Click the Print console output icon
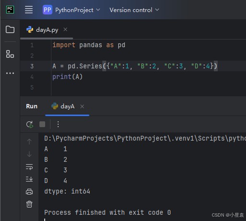 point(29,192)
